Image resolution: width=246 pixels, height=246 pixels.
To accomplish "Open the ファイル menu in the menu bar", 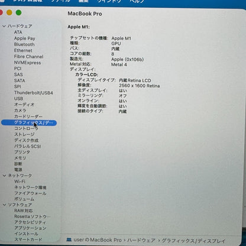I will click(61, 1).
